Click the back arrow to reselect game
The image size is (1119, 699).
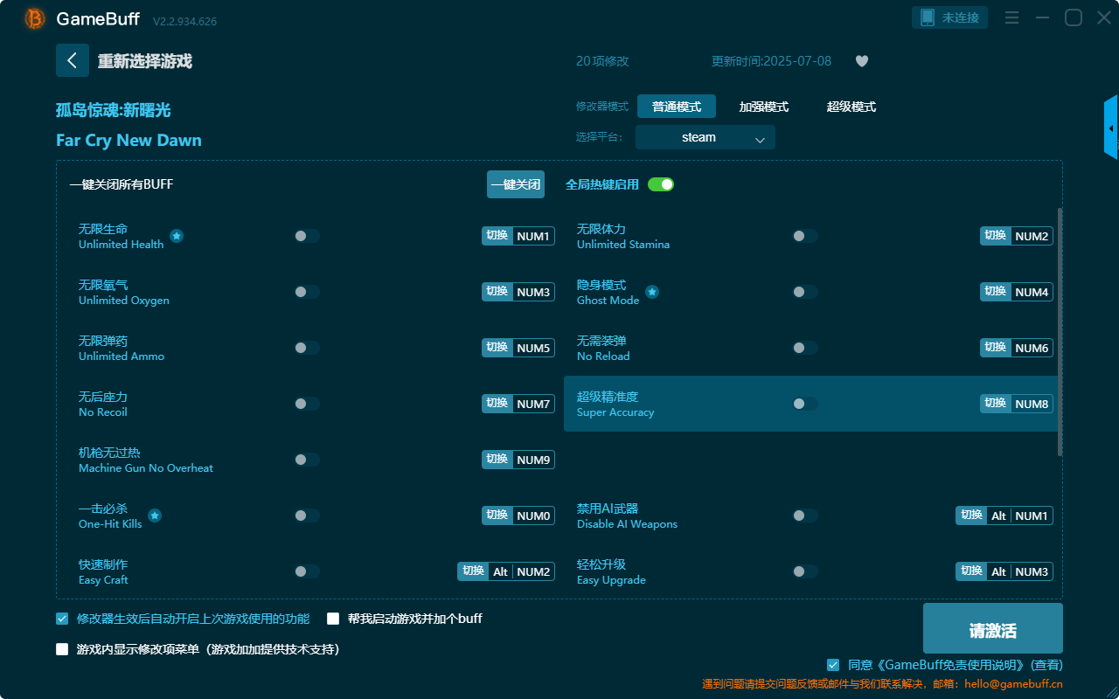click(x=72, y=60)
